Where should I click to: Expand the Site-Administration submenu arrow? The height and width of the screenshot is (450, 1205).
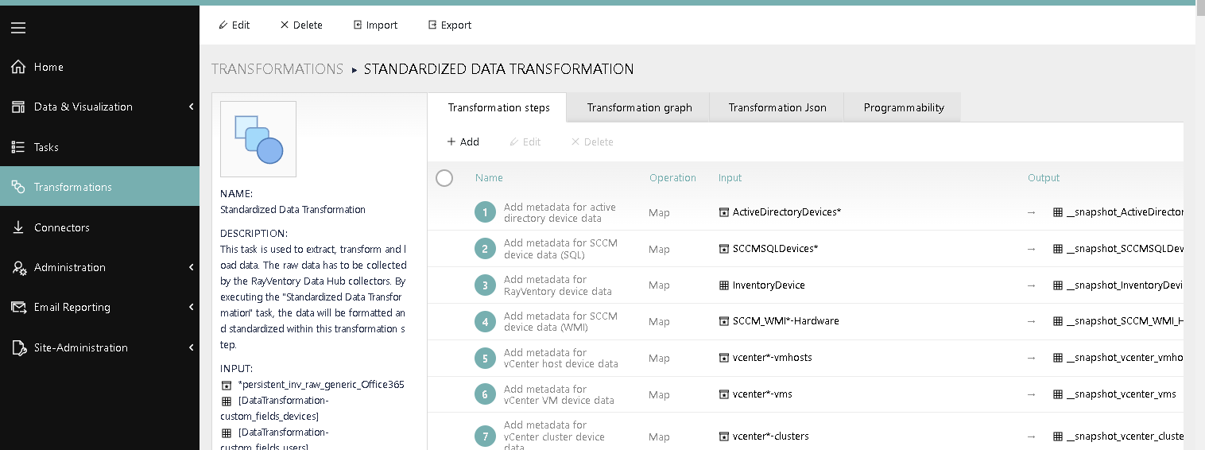[191, 347]
